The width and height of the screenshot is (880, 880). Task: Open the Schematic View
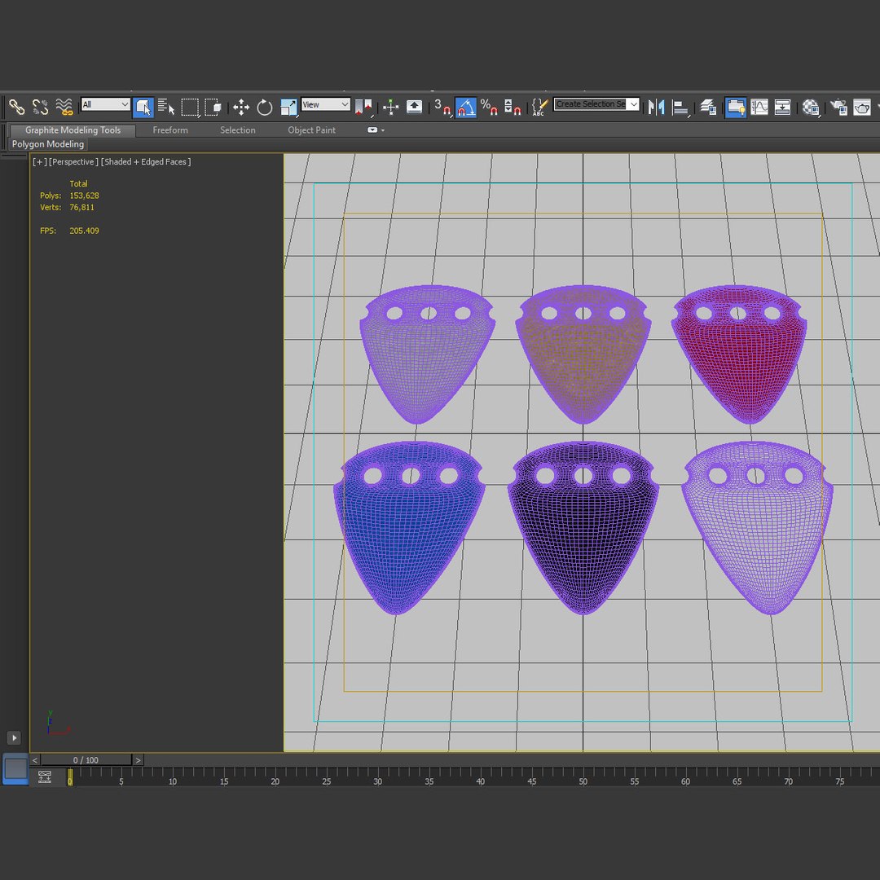point(782,107)
